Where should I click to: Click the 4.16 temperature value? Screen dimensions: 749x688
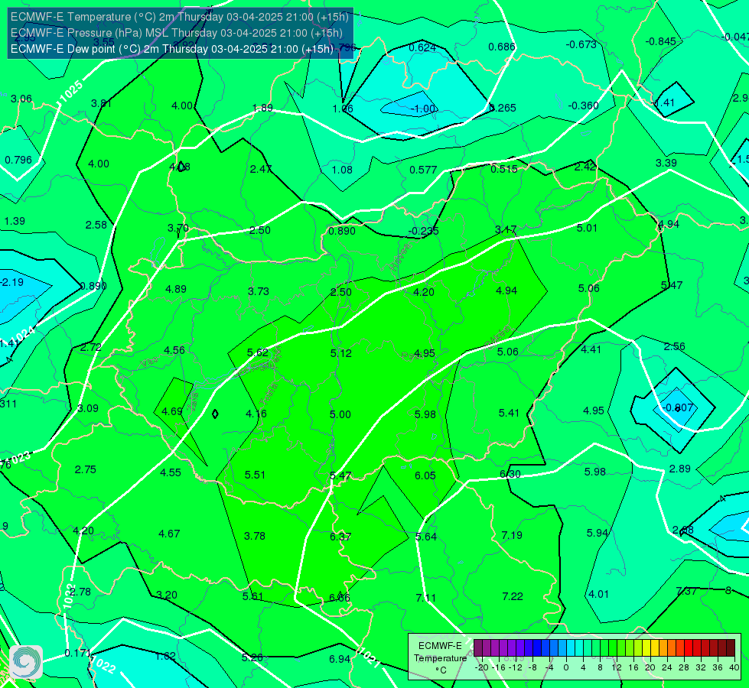click(256, 414)
